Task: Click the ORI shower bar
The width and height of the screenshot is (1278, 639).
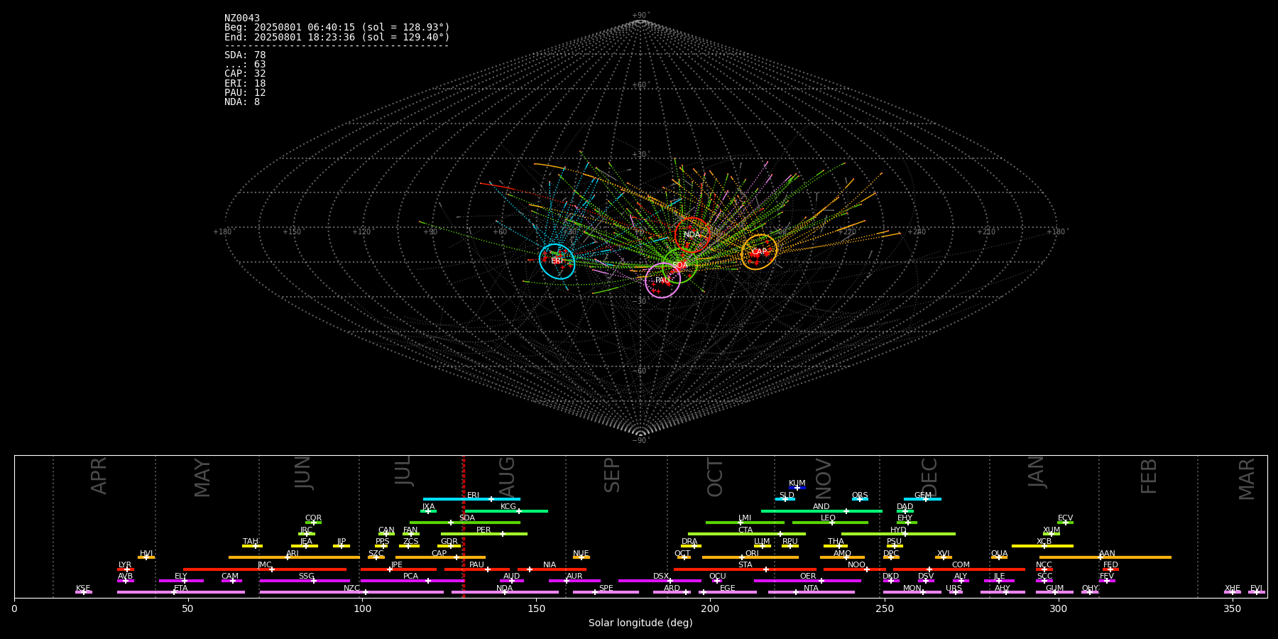Action: (x=750, y=557)
